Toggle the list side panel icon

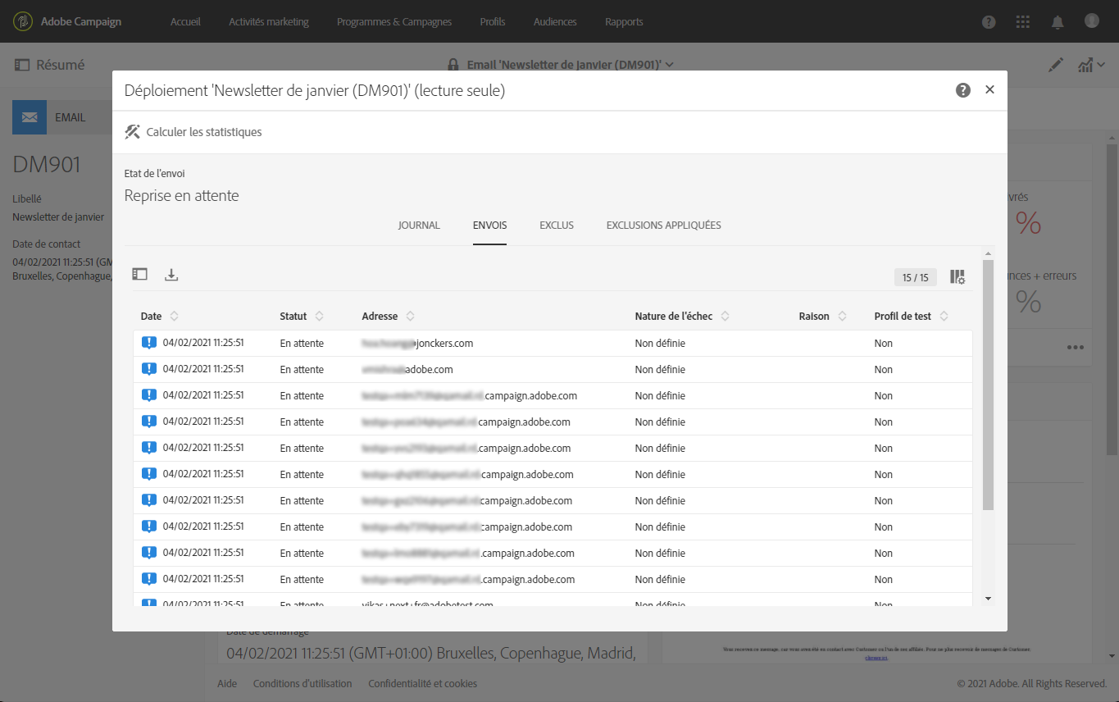pos(140,275)
